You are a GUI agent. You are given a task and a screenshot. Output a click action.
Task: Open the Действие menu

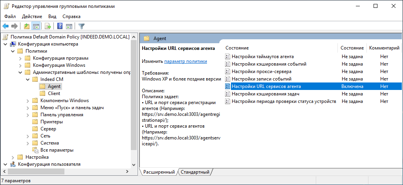point(32,16)
